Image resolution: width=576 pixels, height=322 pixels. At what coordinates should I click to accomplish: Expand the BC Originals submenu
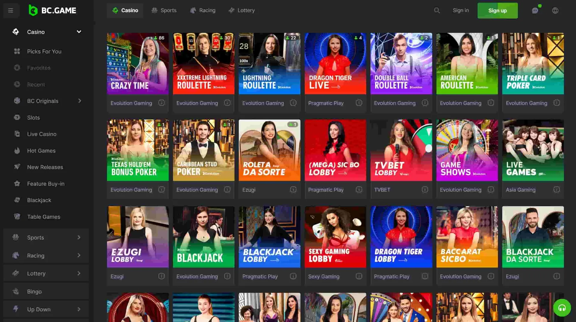pyautogui.click(x=79, y=101)
